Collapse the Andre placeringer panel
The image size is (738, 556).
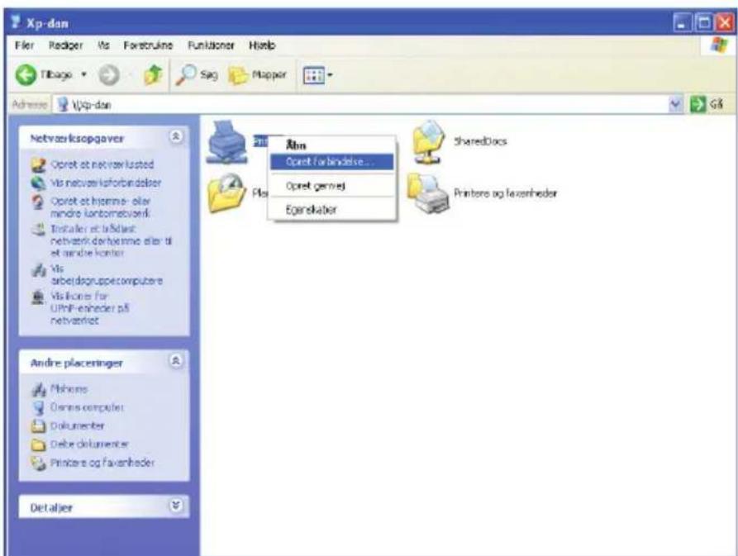pos(175,361)
